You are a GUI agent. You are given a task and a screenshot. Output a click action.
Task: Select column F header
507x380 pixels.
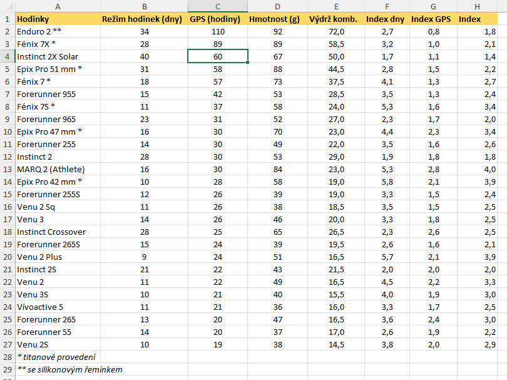pos(387,6)
